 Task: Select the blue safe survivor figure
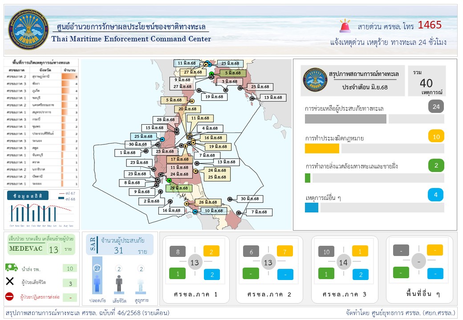click(x=97, y=280)
